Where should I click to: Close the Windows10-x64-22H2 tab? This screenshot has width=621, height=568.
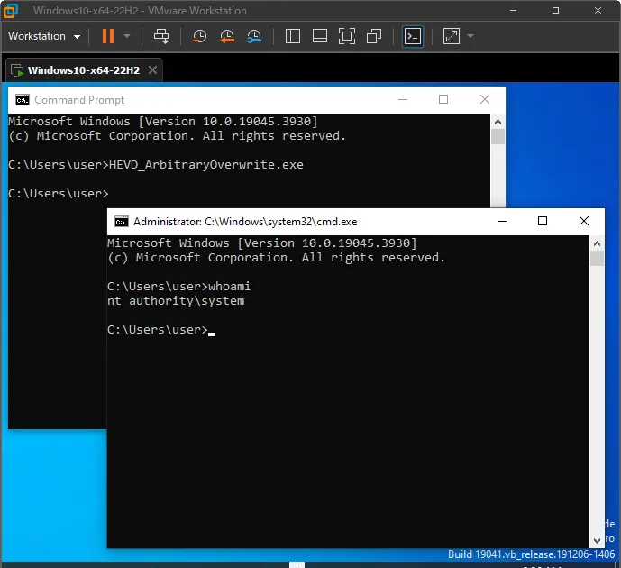point(152,70)
